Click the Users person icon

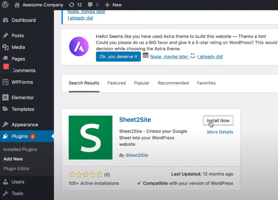point(5,182)
